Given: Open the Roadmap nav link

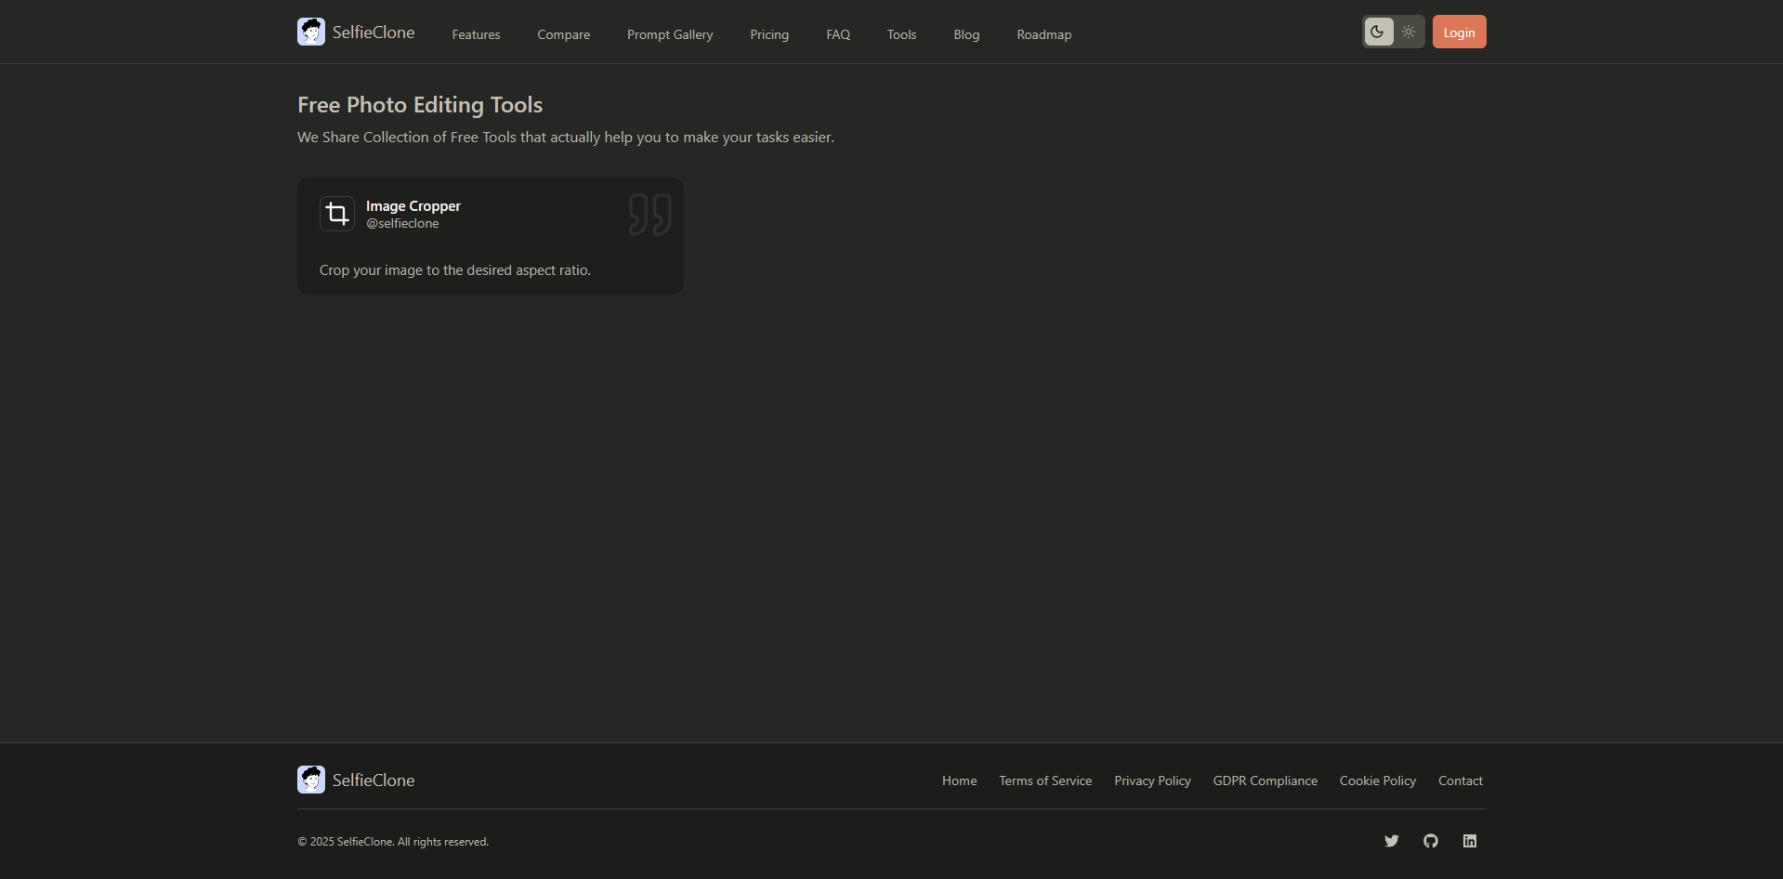Looking at the screenshot, I should (1043, 34).
